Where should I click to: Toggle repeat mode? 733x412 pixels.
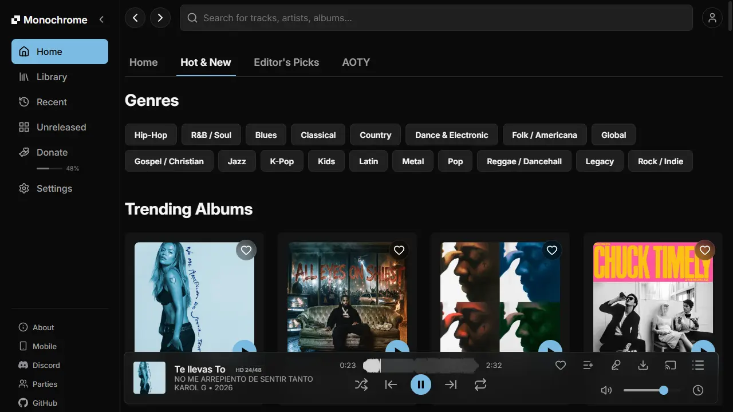[x=480, y=385]
